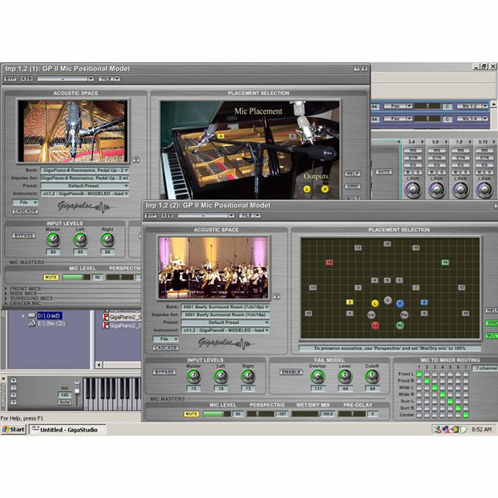Open the Untitled - GigaStudio taskbar item
This screenshot has width=498, height=498.
click(67, 430)
